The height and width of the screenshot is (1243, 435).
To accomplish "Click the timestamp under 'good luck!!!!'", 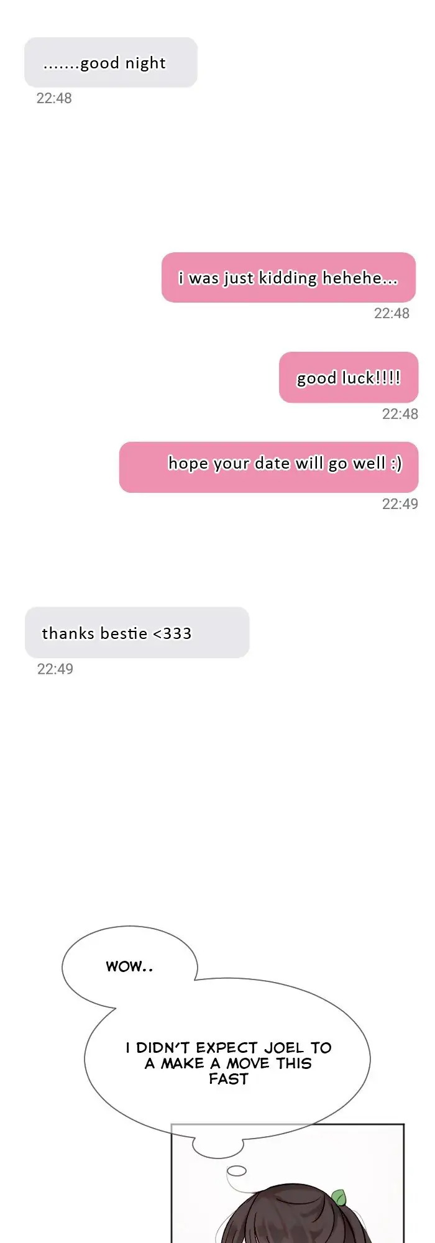I will 400,414.
